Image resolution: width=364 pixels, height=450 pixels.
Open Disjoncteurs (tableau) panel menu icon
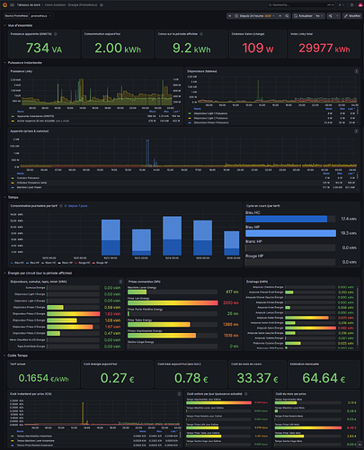[356, 71]
